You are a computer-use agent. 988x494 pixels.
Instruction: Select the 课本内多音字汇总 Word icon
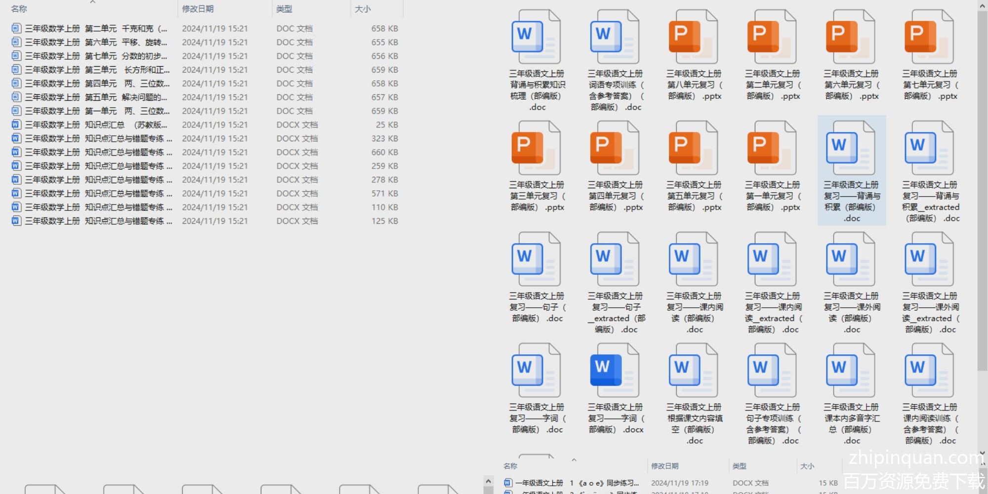pos(851,370)
